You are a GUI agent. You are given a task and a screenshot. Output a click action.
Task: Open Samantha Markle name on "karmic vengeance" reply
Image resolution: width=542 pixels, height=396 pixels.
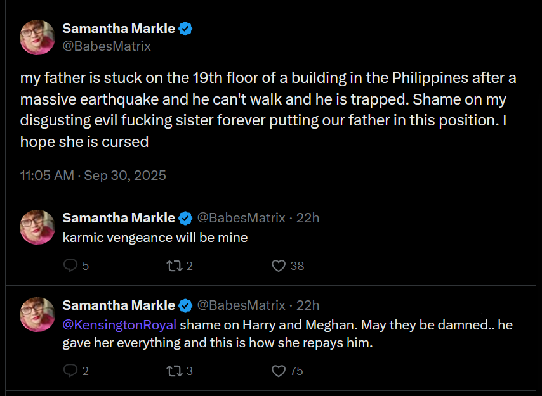[119, 218]
